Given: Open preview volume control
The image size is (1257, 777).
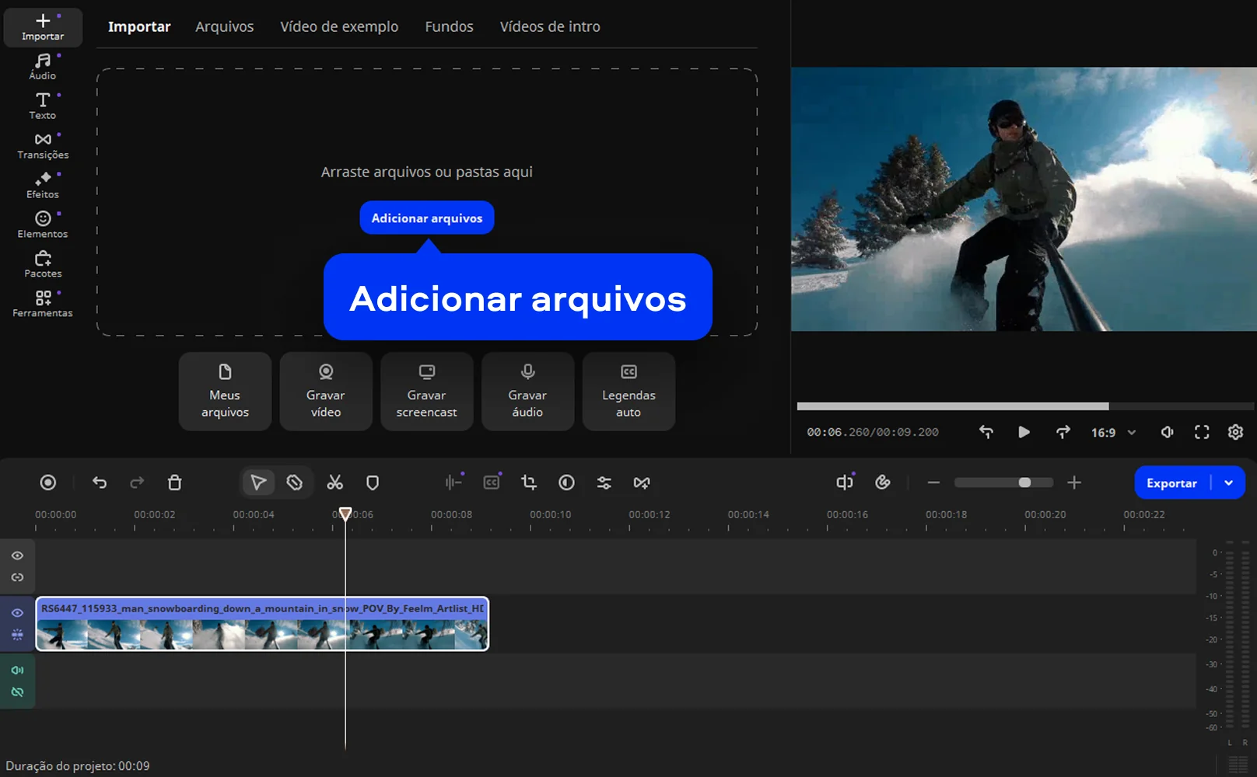Looking at the screenshot, I should 1167,432.
